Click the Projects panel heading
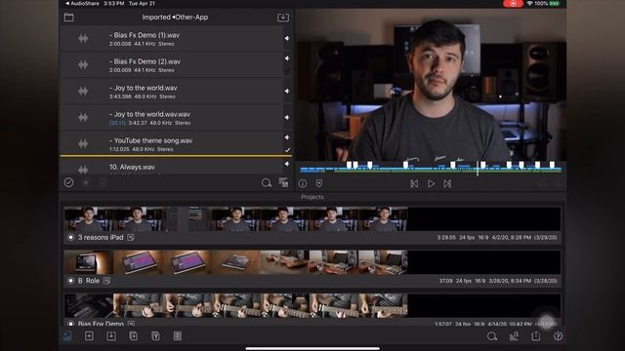Screen dimensions: 625x351 [x=312, y=197]
